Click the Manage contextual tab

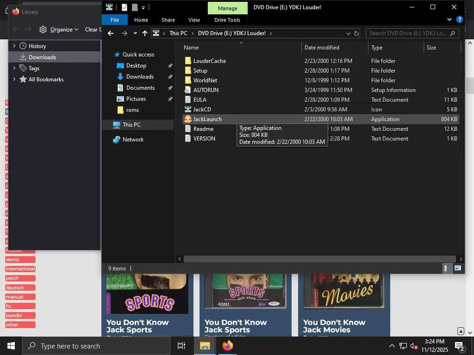tap(228, 8)
